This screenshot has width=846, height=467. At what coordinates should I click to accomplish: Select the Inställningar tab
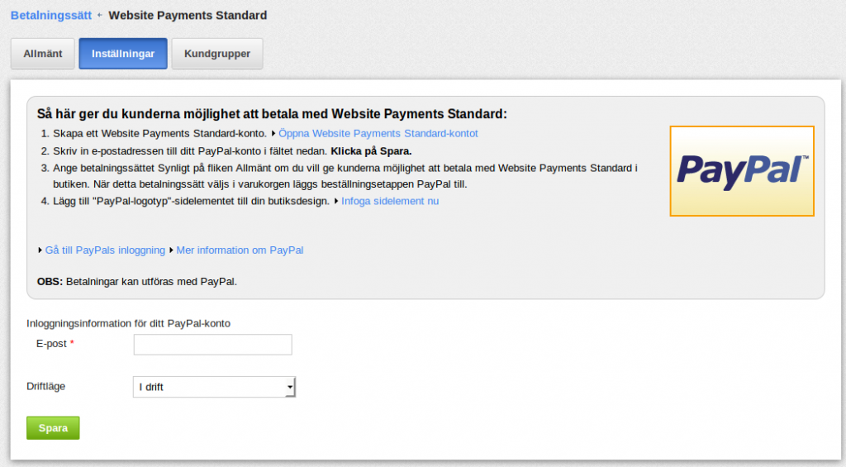point(123,54)
